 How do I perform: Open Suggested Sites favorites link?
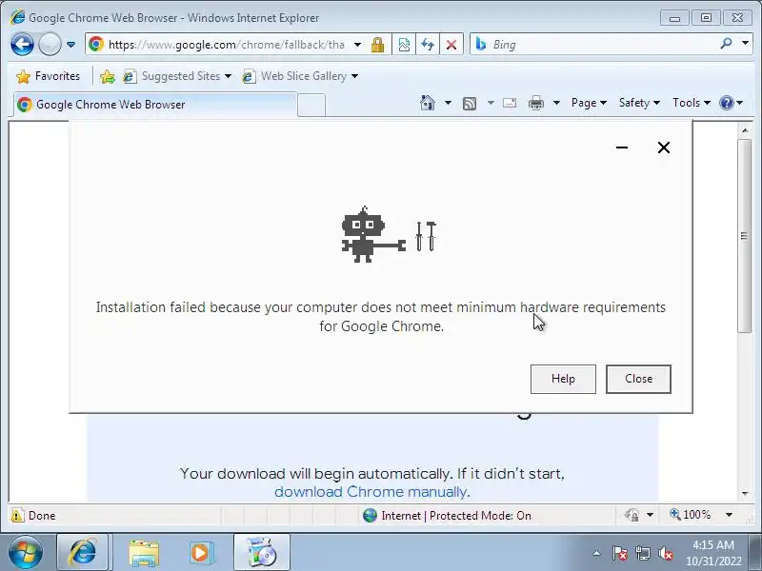point(177,76)
